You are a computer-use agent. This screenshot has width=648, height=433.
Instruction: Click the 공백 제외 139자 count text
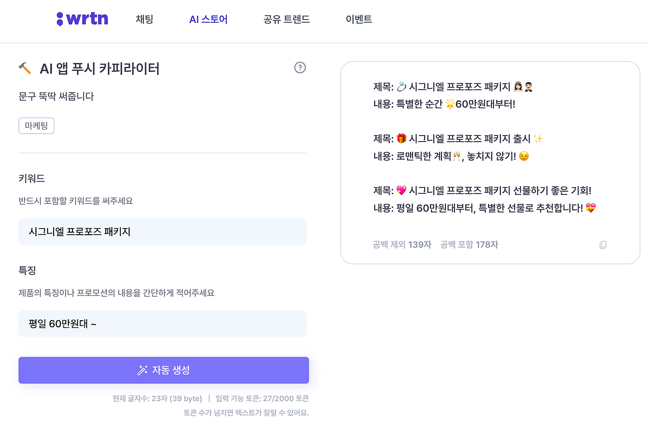coord(401,244)
